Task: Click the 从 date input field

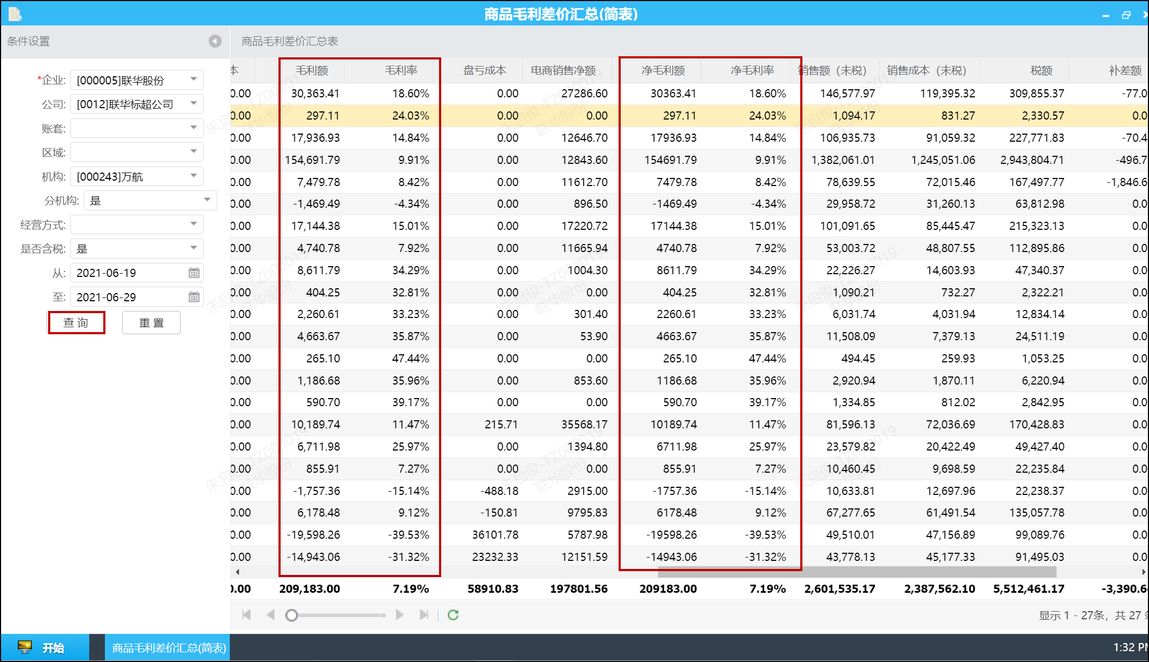Action: [x=137, y=273]
